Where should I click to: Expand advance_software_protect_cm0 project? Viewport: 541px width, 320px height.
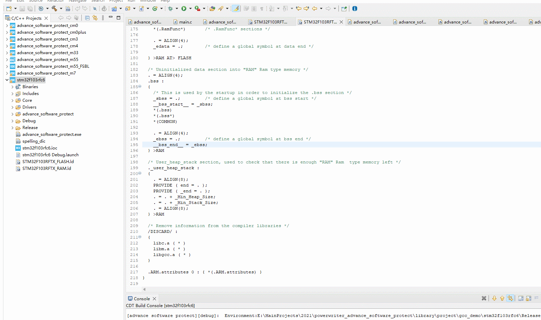[7, 26]
